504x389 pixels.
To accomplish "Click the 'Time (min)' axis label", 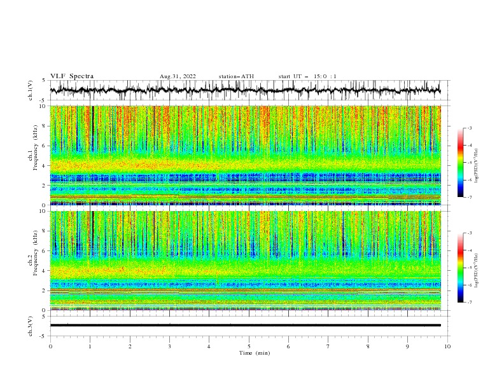I will tap(255, 353).
